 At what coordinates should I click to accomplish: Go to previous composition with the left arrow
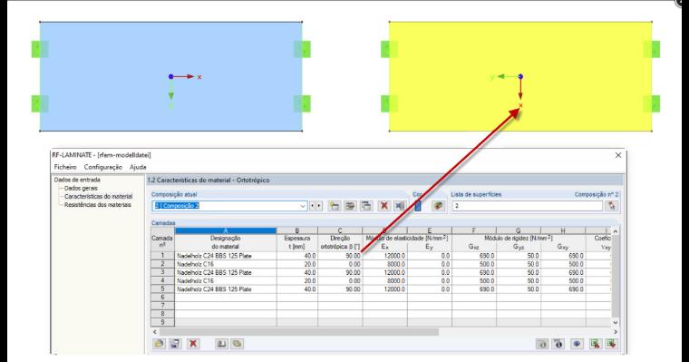[x=313, y=206]
